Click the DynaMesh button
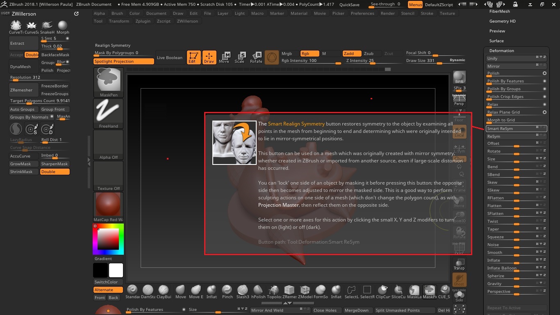 click(x=24, y=66)
